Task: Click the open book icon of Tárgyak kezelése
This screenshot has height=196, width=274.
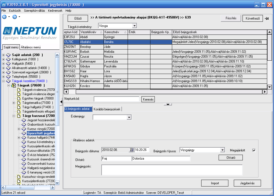Action: pyautogui.click(x=8, y=81)
